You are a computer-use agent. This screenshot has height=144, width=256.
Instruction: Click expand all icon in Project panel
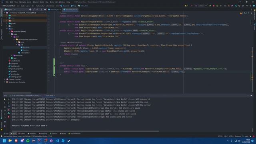point(34,10)
